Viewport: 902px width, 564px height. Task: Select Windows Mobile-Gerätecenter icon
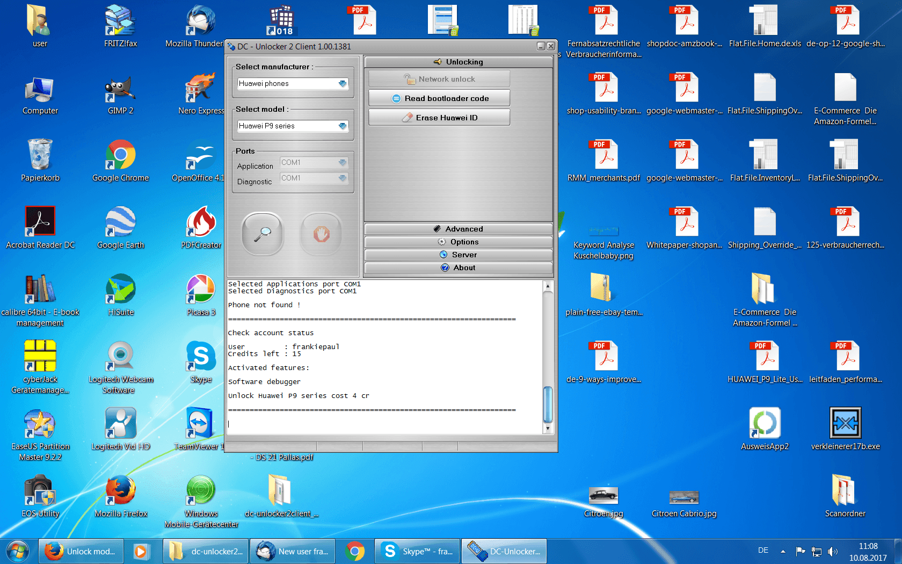coord(201,502)
